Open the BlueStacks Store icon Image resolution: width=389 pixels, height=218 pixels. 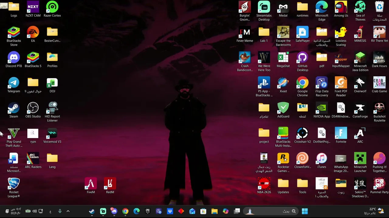pyautogui.click(x=14, y=37)
